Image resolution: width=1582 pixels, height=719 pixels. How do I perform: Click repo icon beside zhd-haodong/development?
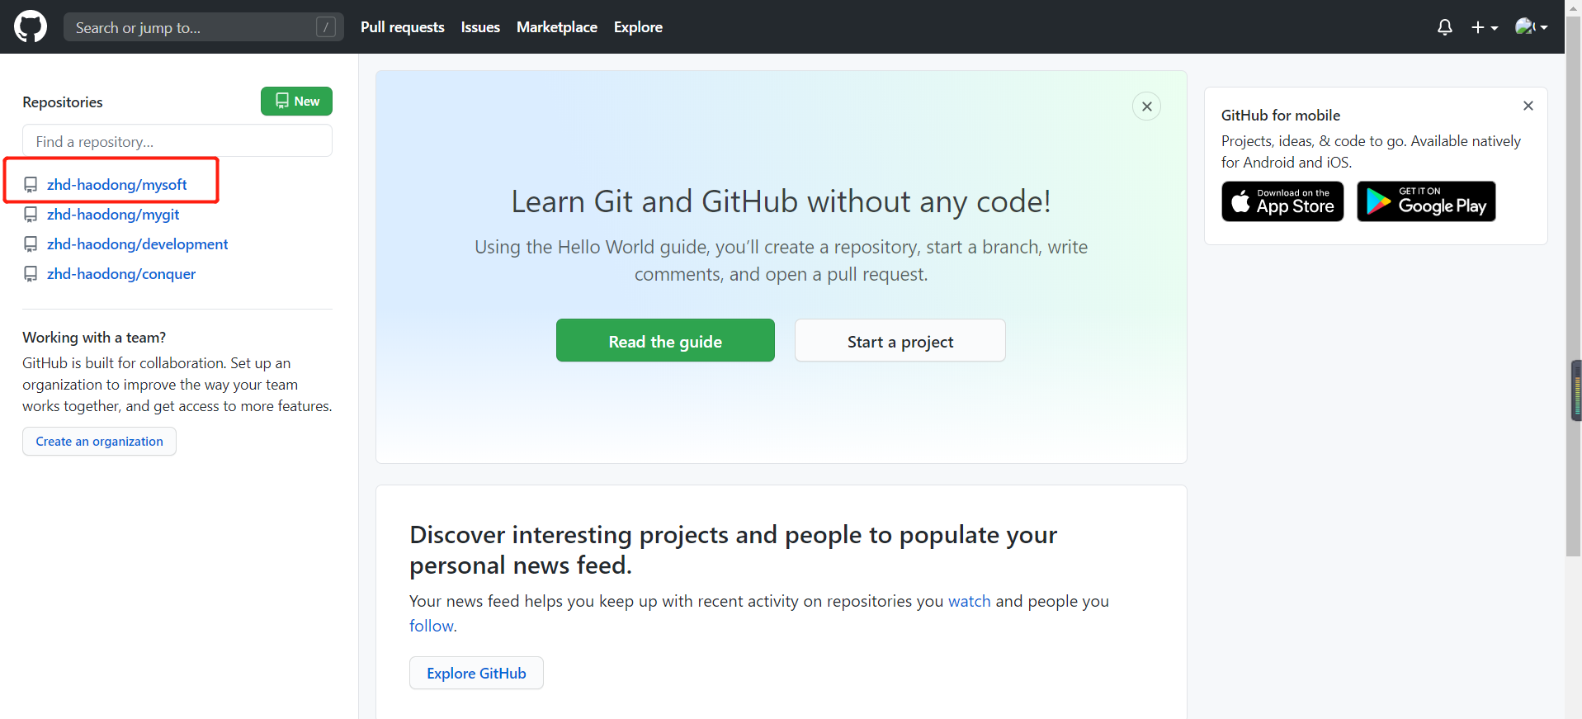[31, 244]
